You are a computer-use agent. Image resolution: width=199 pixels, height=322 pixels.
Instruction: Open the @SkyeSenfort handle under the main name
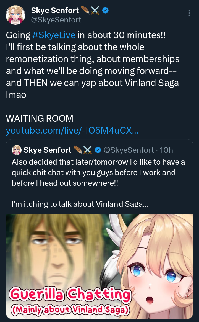tap(56, 20)
